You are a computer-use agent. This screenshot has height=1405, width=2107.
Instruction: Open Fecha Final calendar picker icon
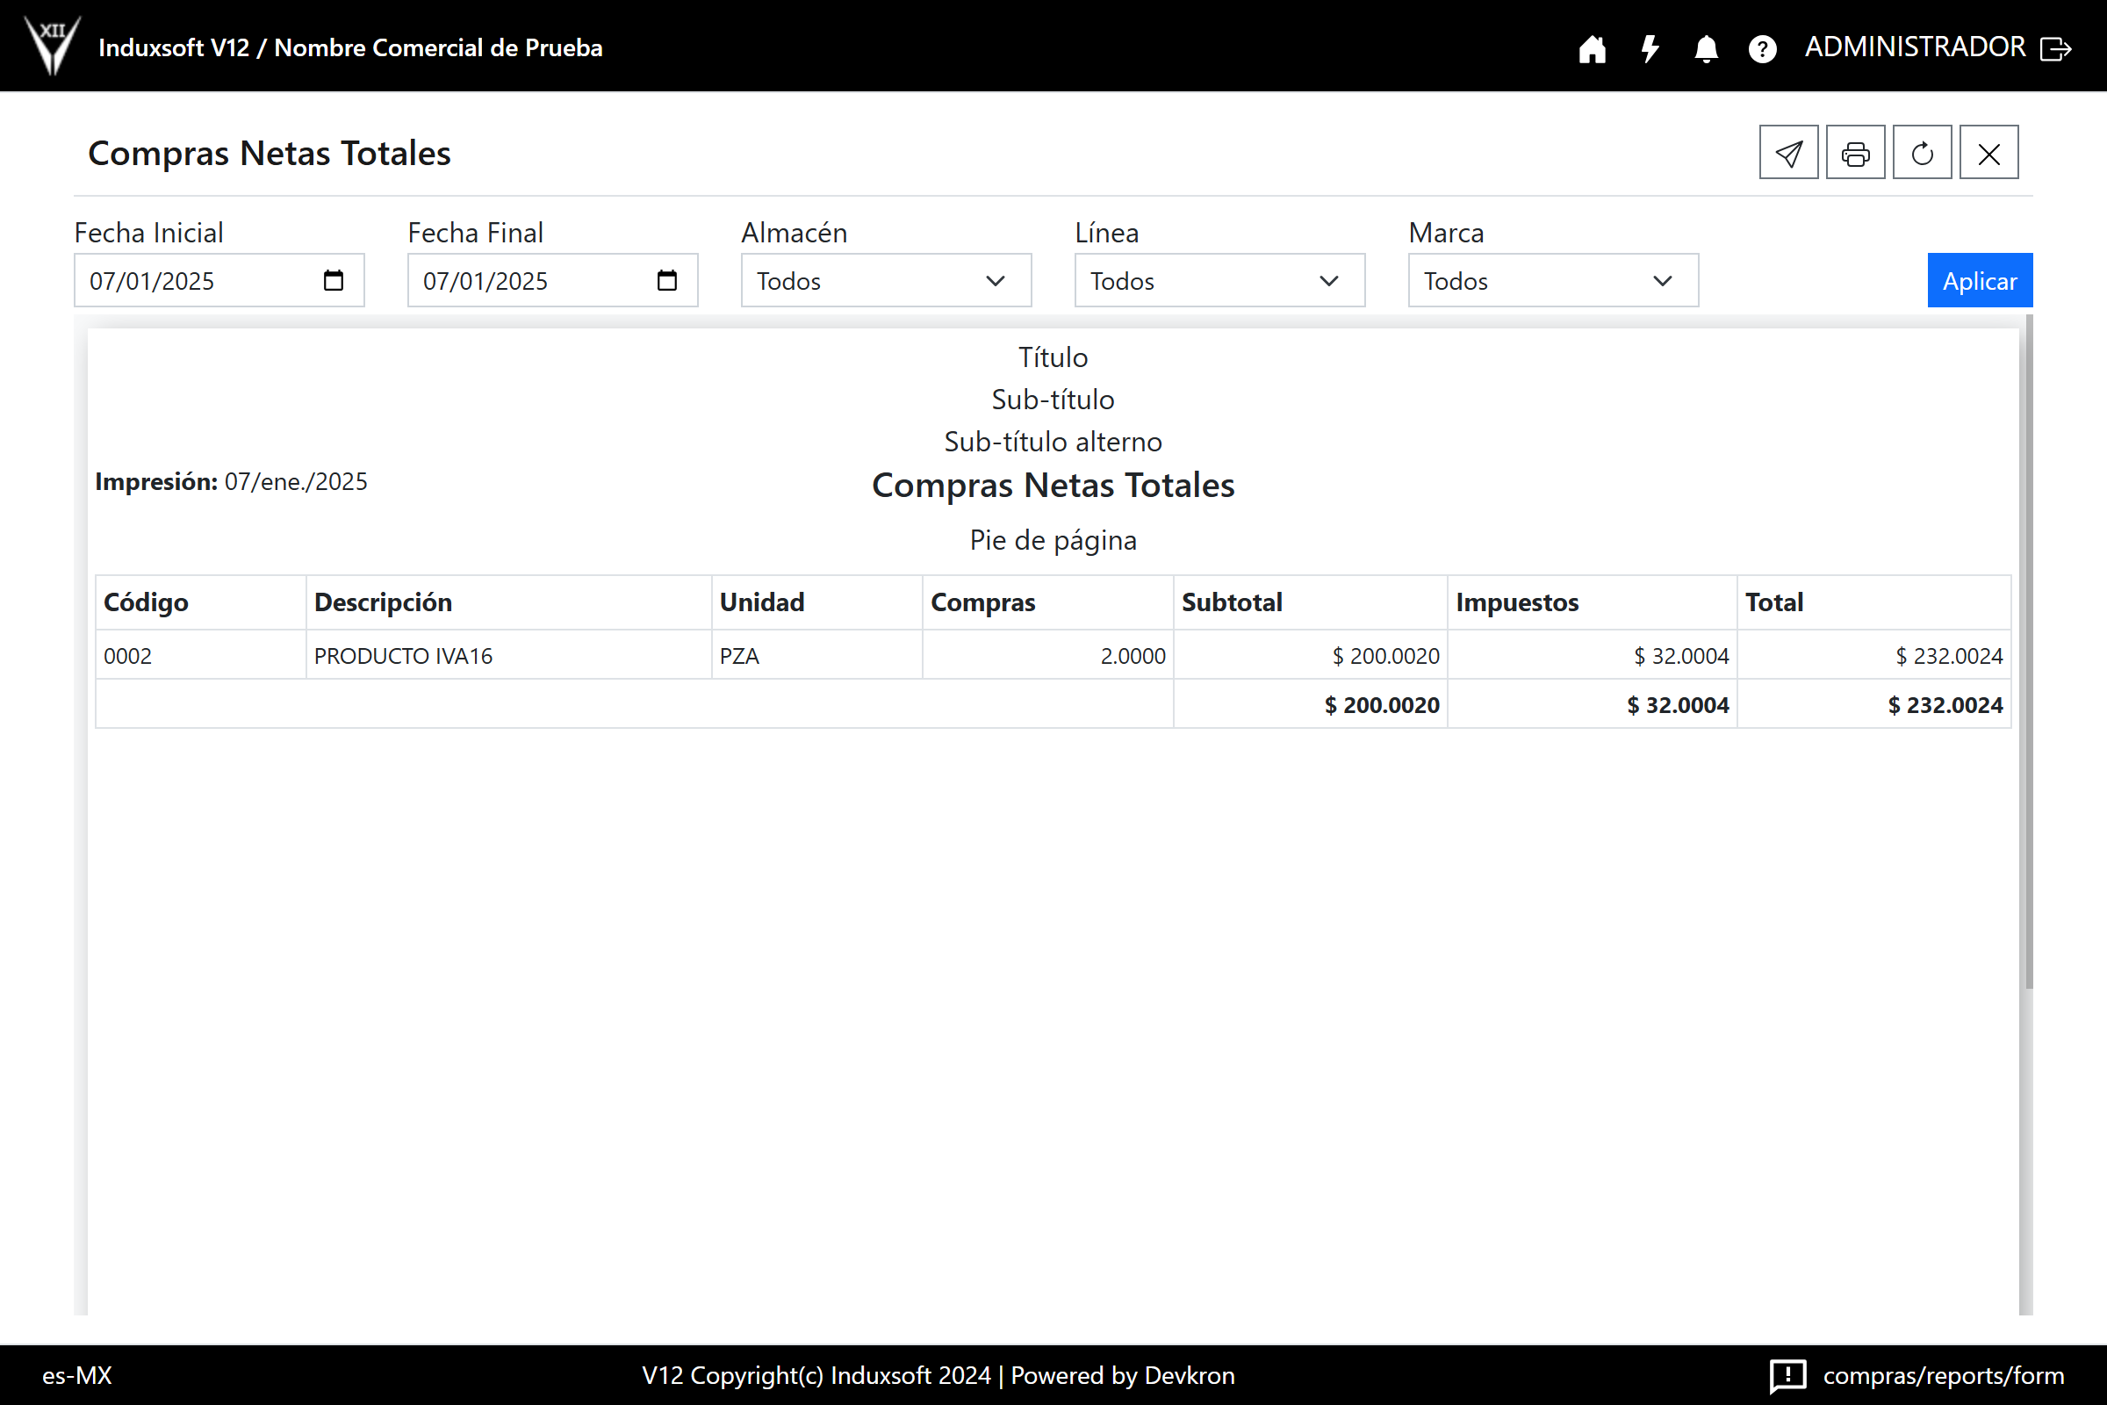pos(666,280)
